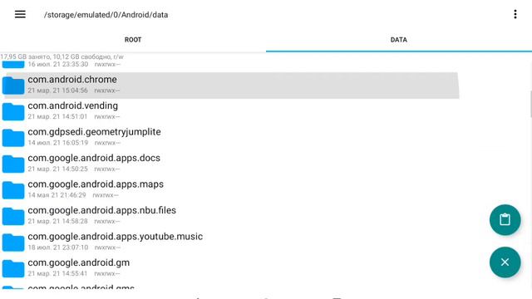The width and height of the screenshot is (532, 299).
Task: Click the /storage/emulated/0/Android/data path bar
Action: tap(106, 15)
